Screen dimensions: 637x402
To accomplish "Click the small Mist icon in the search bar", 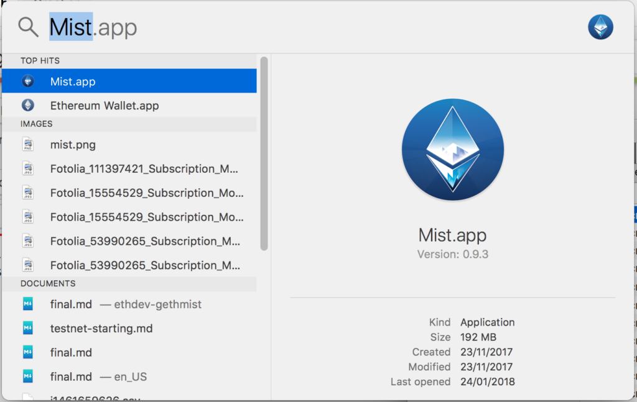I will tap(600, 27).
